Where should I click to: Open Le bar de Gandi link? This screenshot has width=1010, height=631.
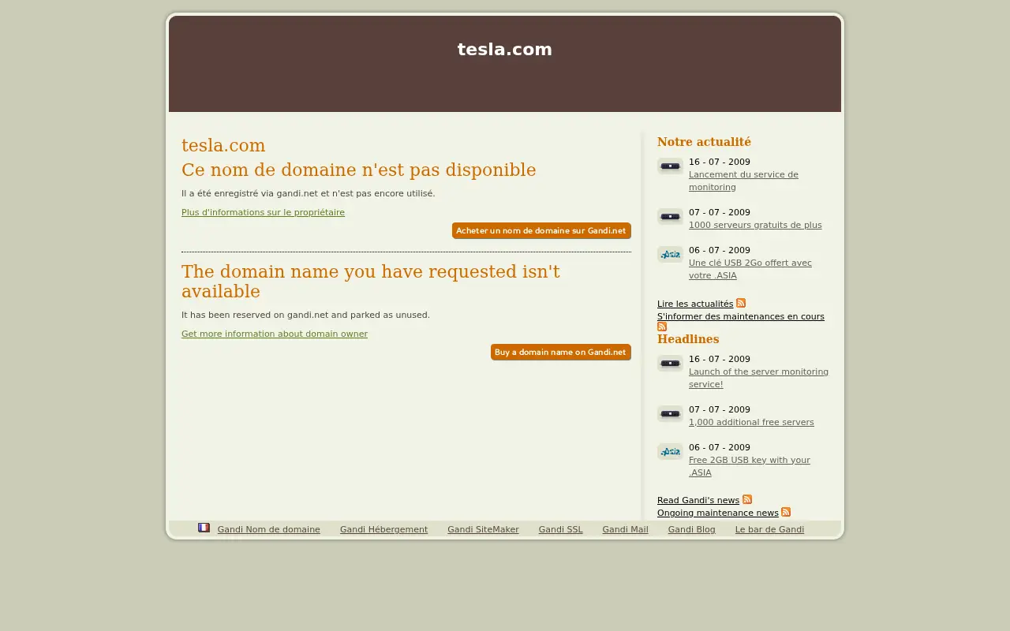pos(770,530)
